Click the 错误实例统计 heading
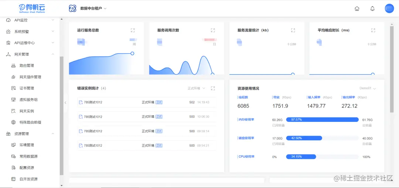Image resolution: width=399 pixels, height=188 pixels. [x=88, y=88]
